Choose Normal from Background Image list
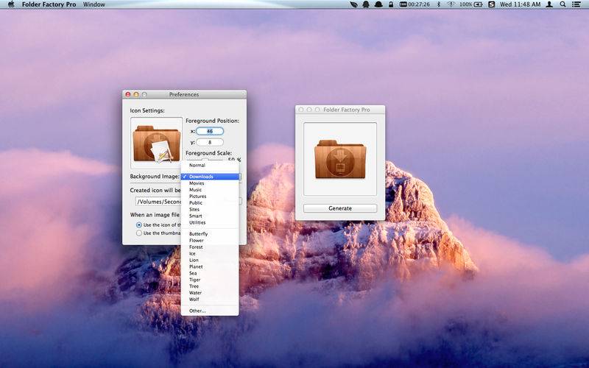The image size is (589, 368). pos(210,165)
